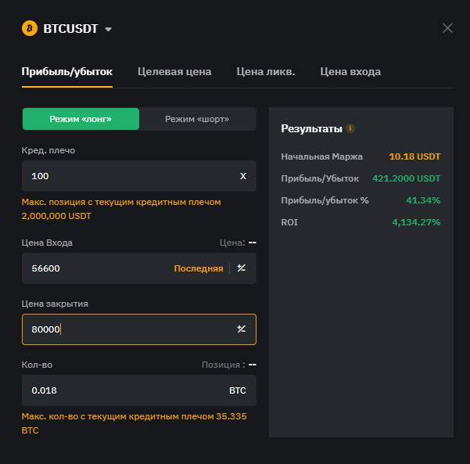Viewport: 470px width, 464px height.
Task: Close the calculator dialog
Action: click(447, 28)
